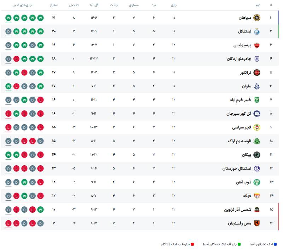Click the Esteghlal club crest
The width and height of the screenshot is (283, 252).
tap(257, 31)
